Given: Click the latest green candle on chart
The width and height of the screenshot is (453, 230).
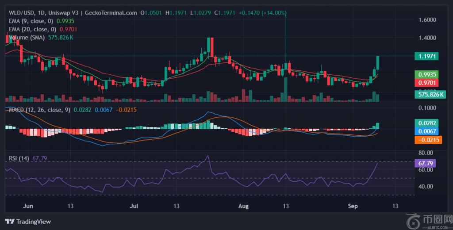Looking at the screenshot, I should [378, 62].
